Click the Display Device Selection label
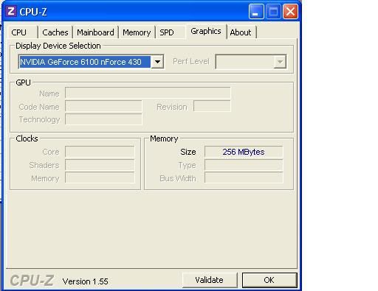 point(58,46)
